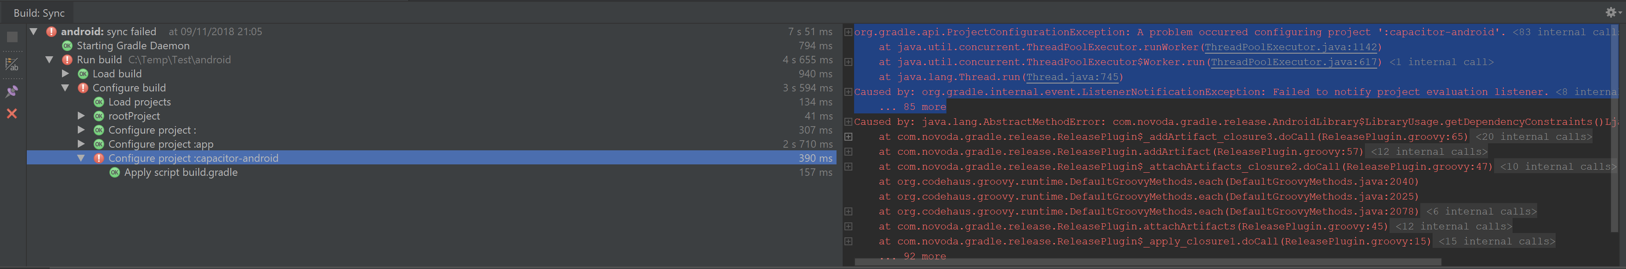1626x269 pixels.
Task: Open the gear settings menu
Action: (1611, 12)
